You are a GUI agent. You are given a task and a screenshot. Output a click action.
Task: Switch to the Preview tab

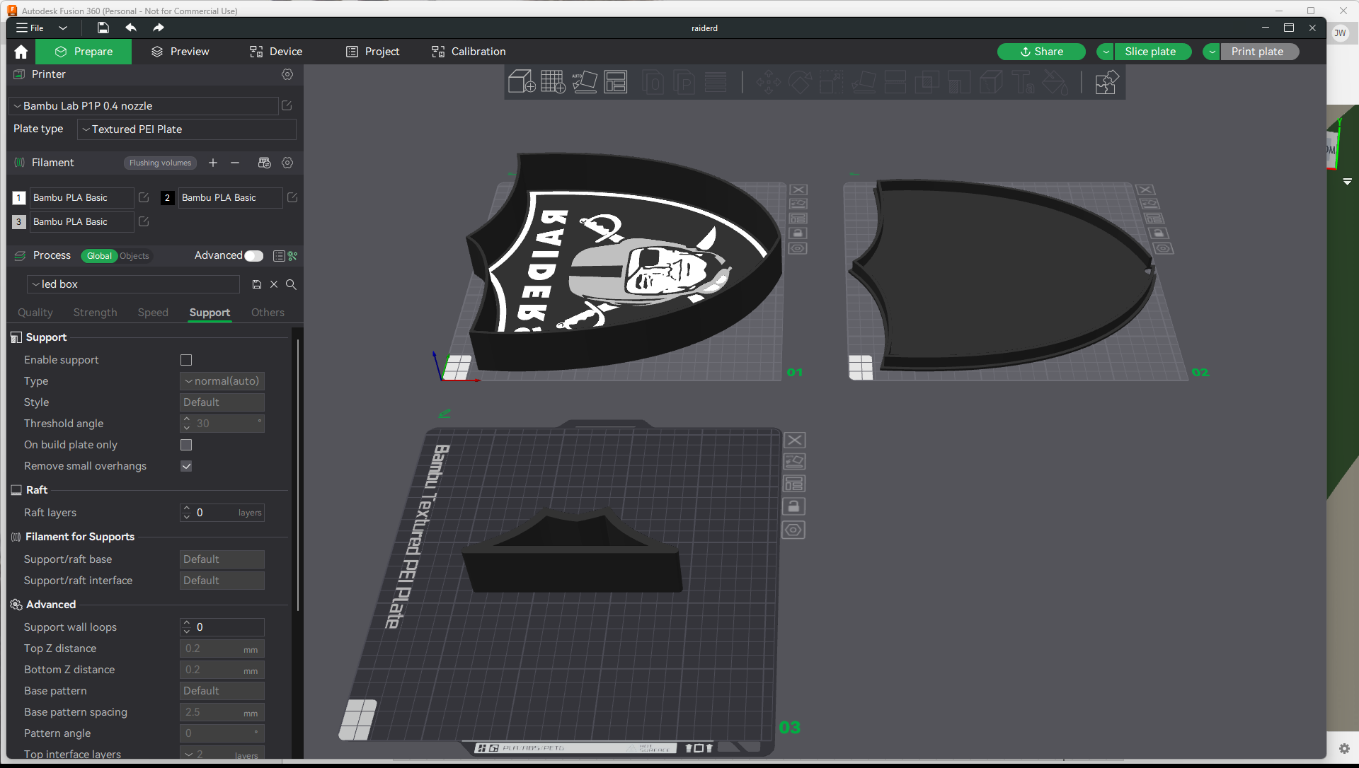180,52
